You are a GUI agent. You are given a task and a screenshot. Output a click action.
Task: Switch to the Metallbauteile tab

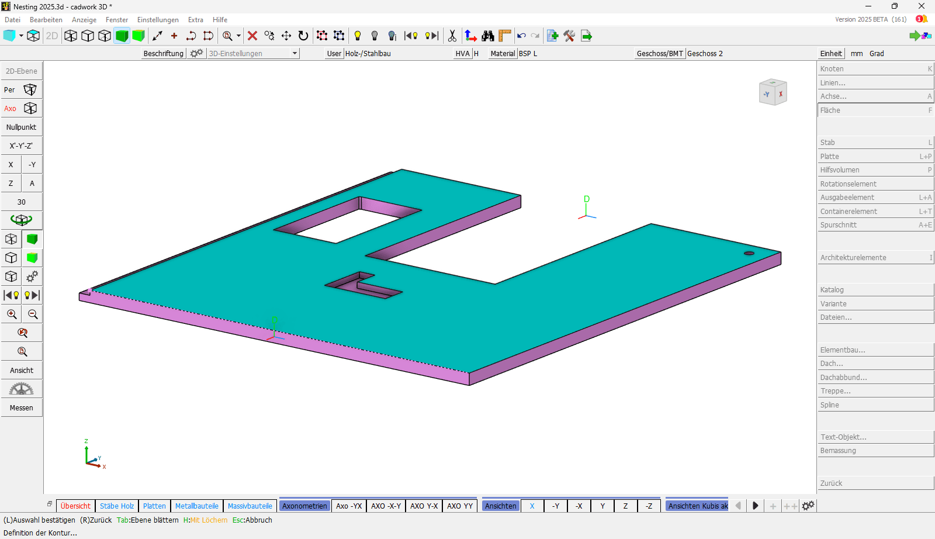tap(197, 506)
